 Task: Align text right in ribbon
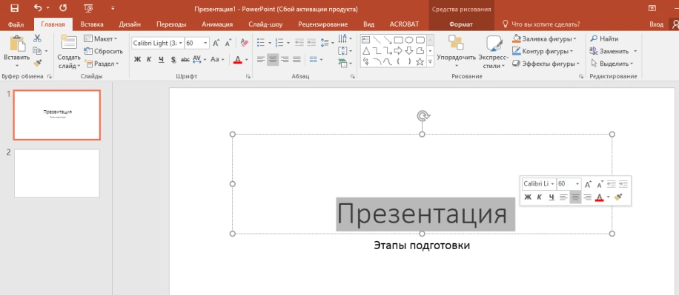tap(285, 60)
